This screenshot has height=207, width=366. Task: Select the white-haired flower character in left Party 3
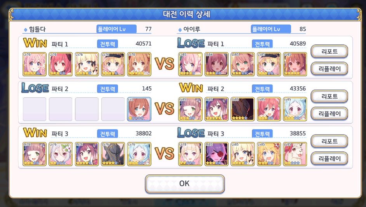tap(61, 154)
